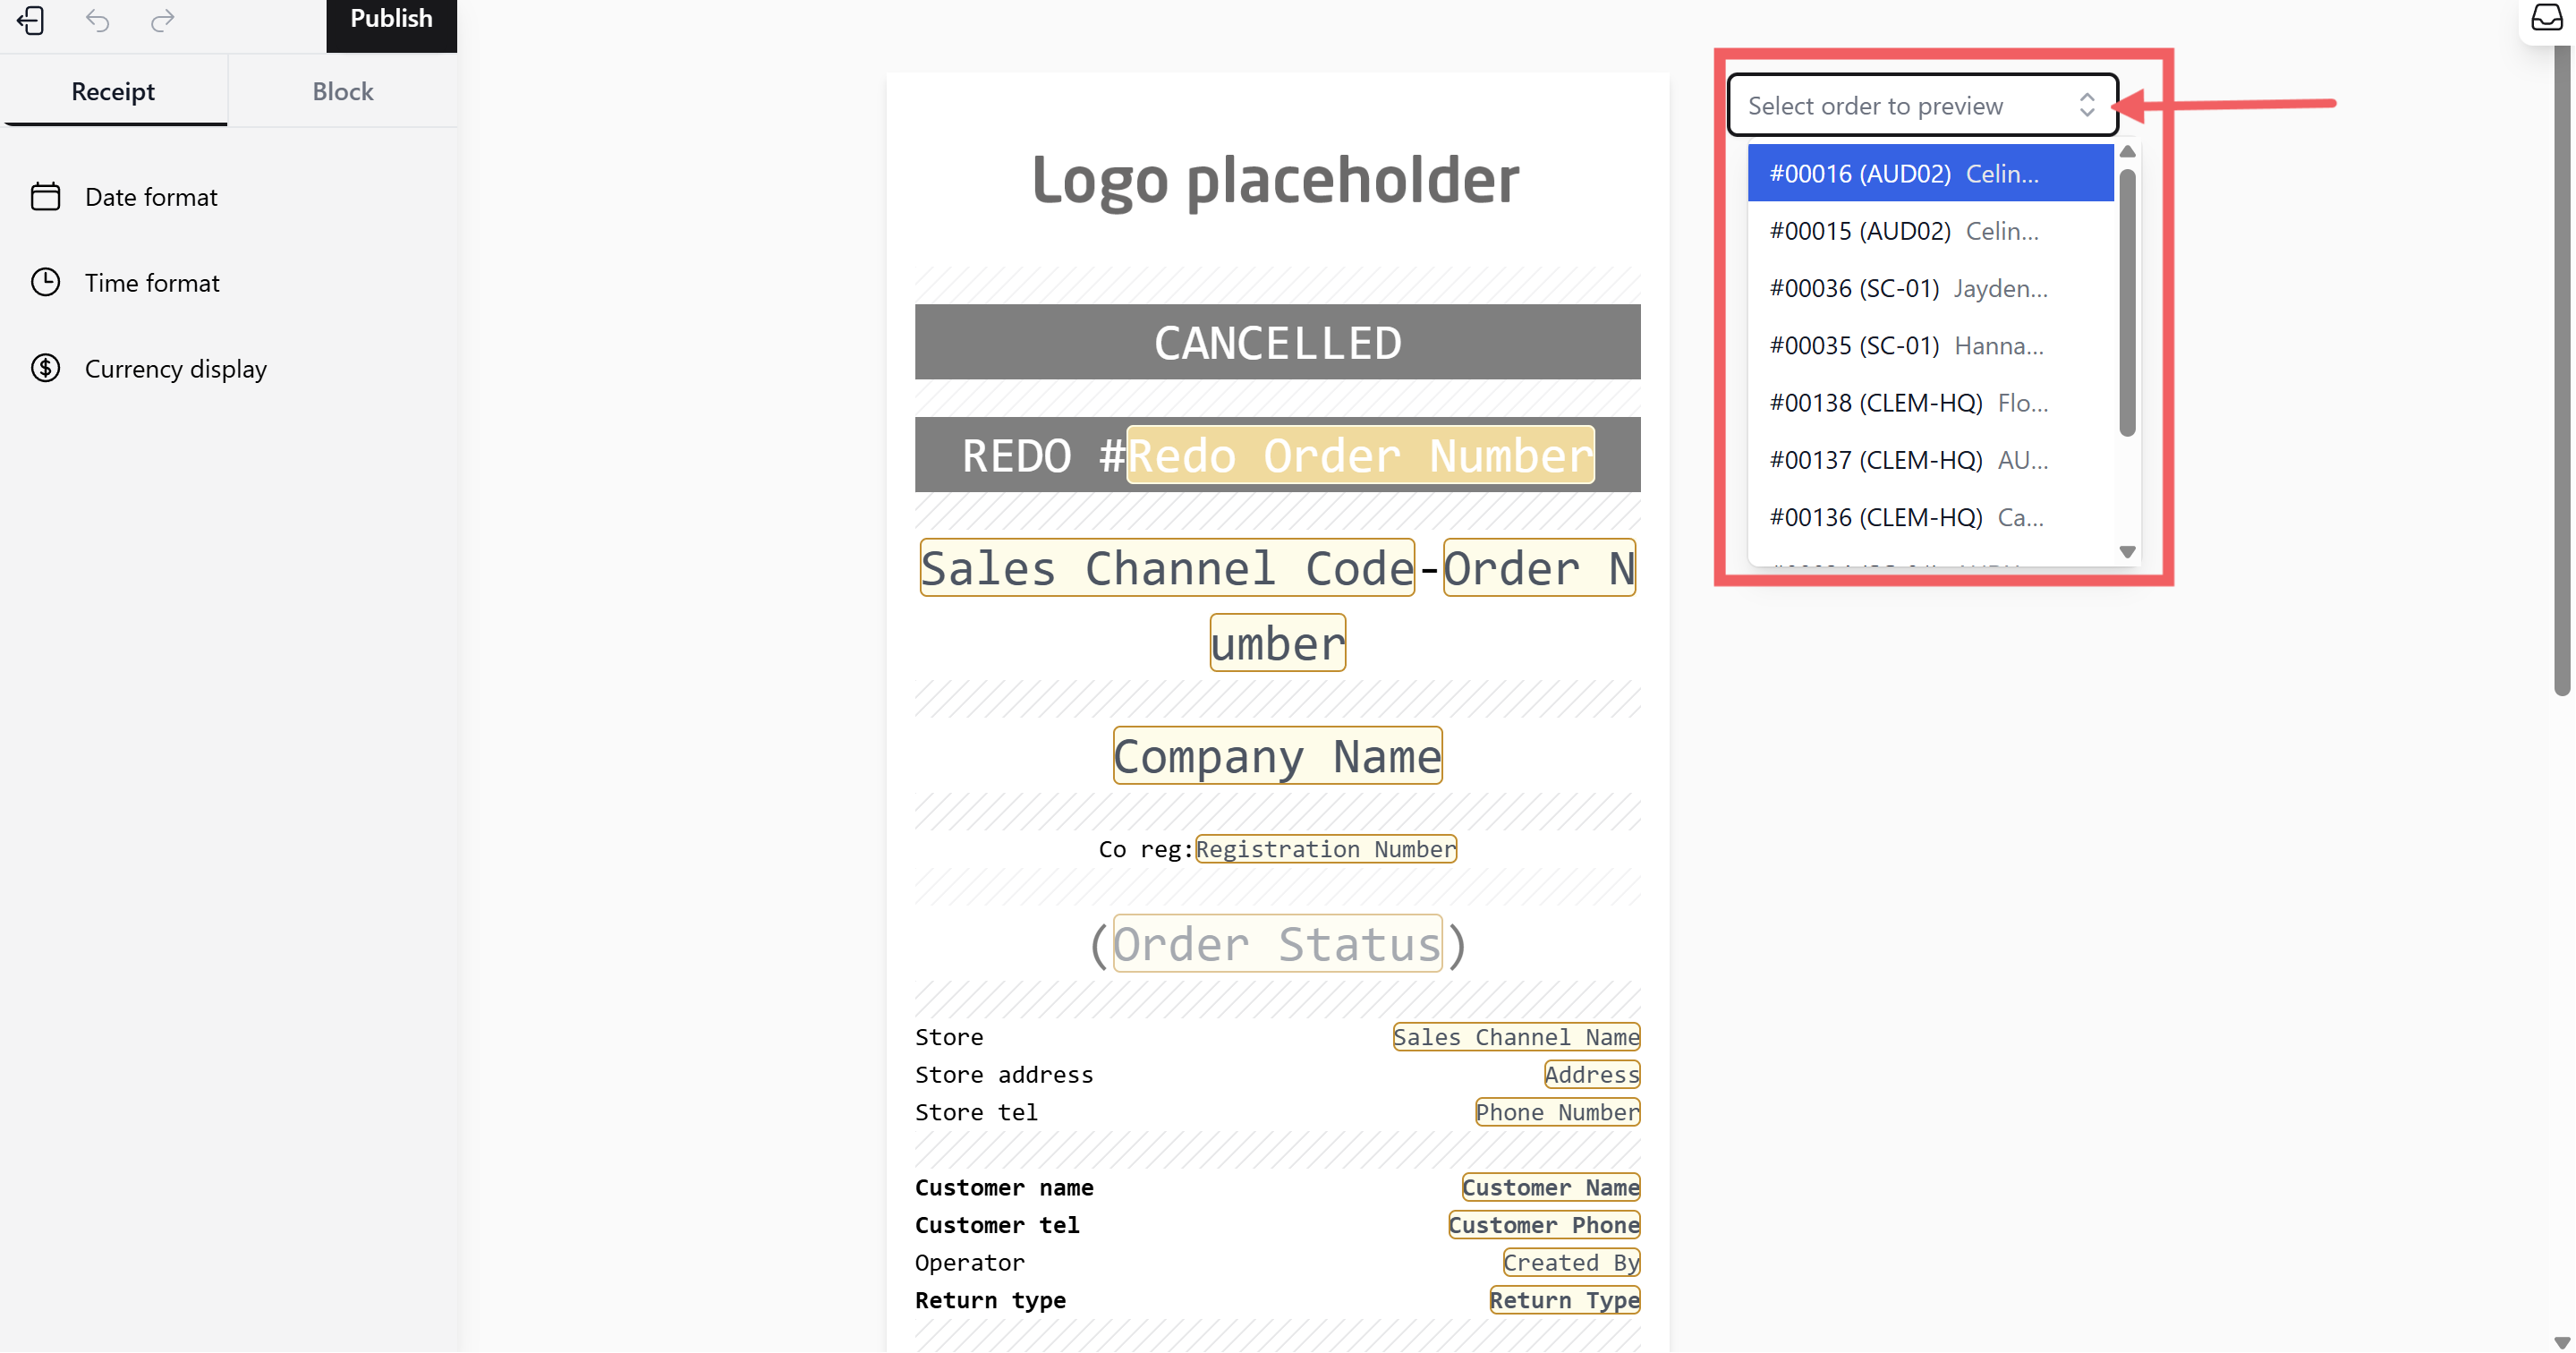Switch to the Block tab
Viewport: 2576px width, 1353px height.
(342, 92)
